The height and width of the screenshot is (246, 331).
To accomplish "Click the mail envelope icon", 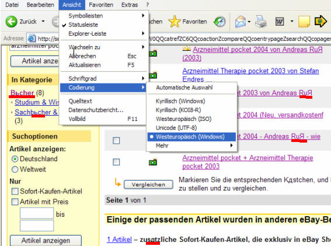I will click(x=241, y=22).
